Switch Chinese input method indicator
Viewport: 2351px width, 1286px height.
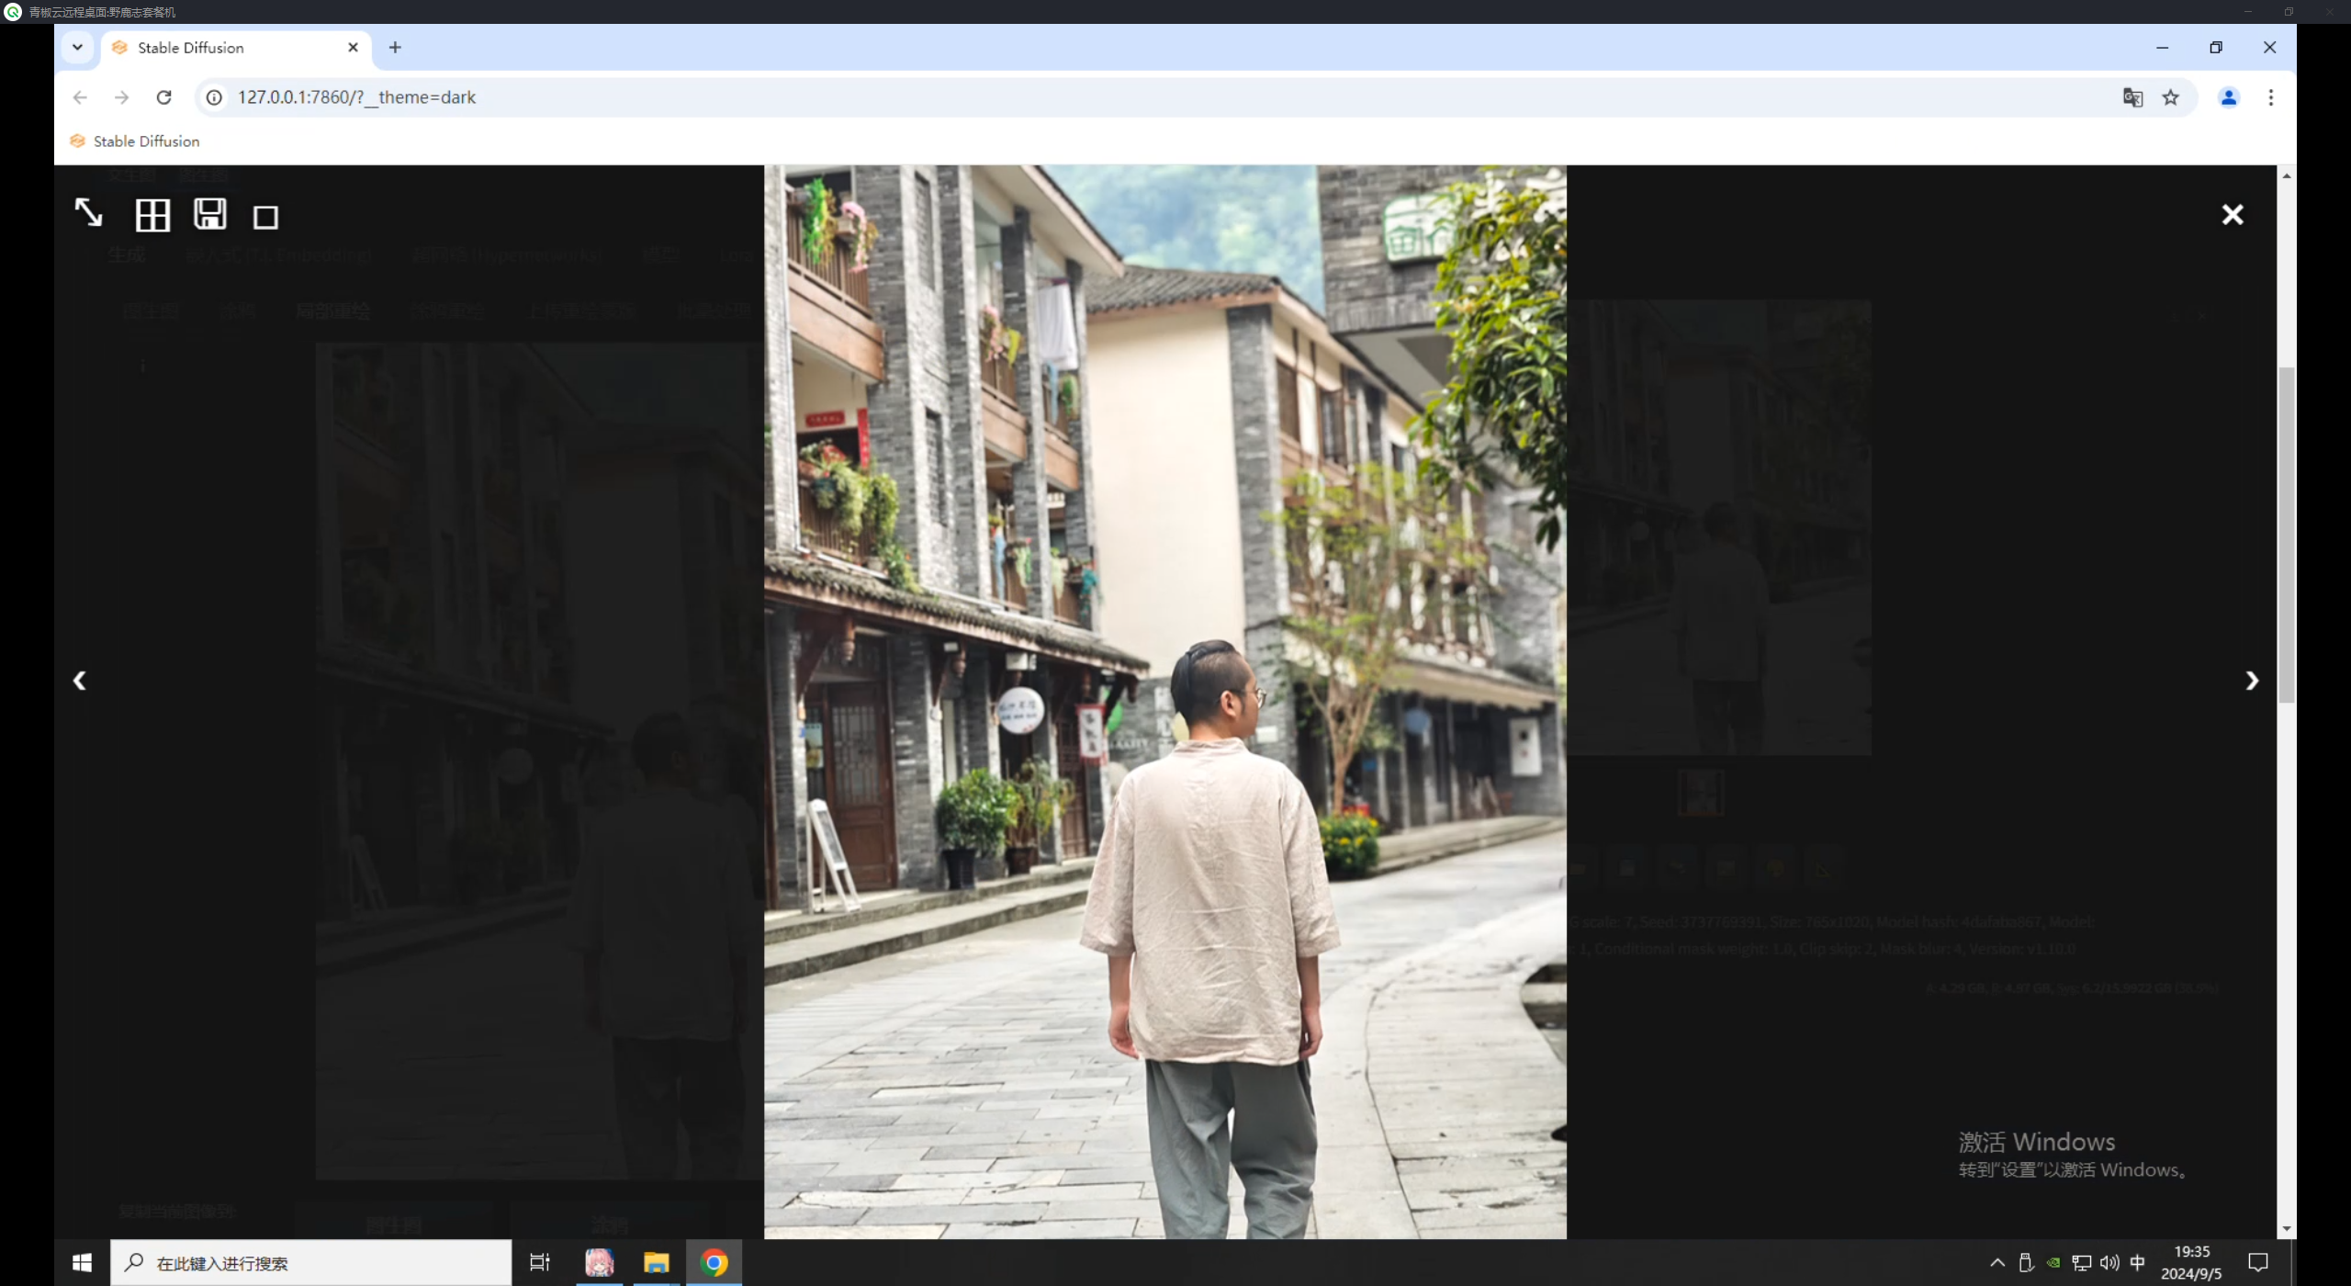pos(2138,1263)
